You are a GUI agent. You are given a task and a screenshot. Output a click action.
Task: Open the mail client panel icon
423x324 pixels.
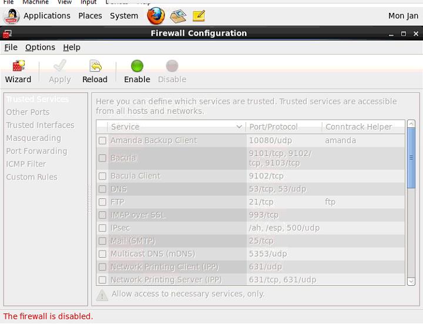pos(179,16)
